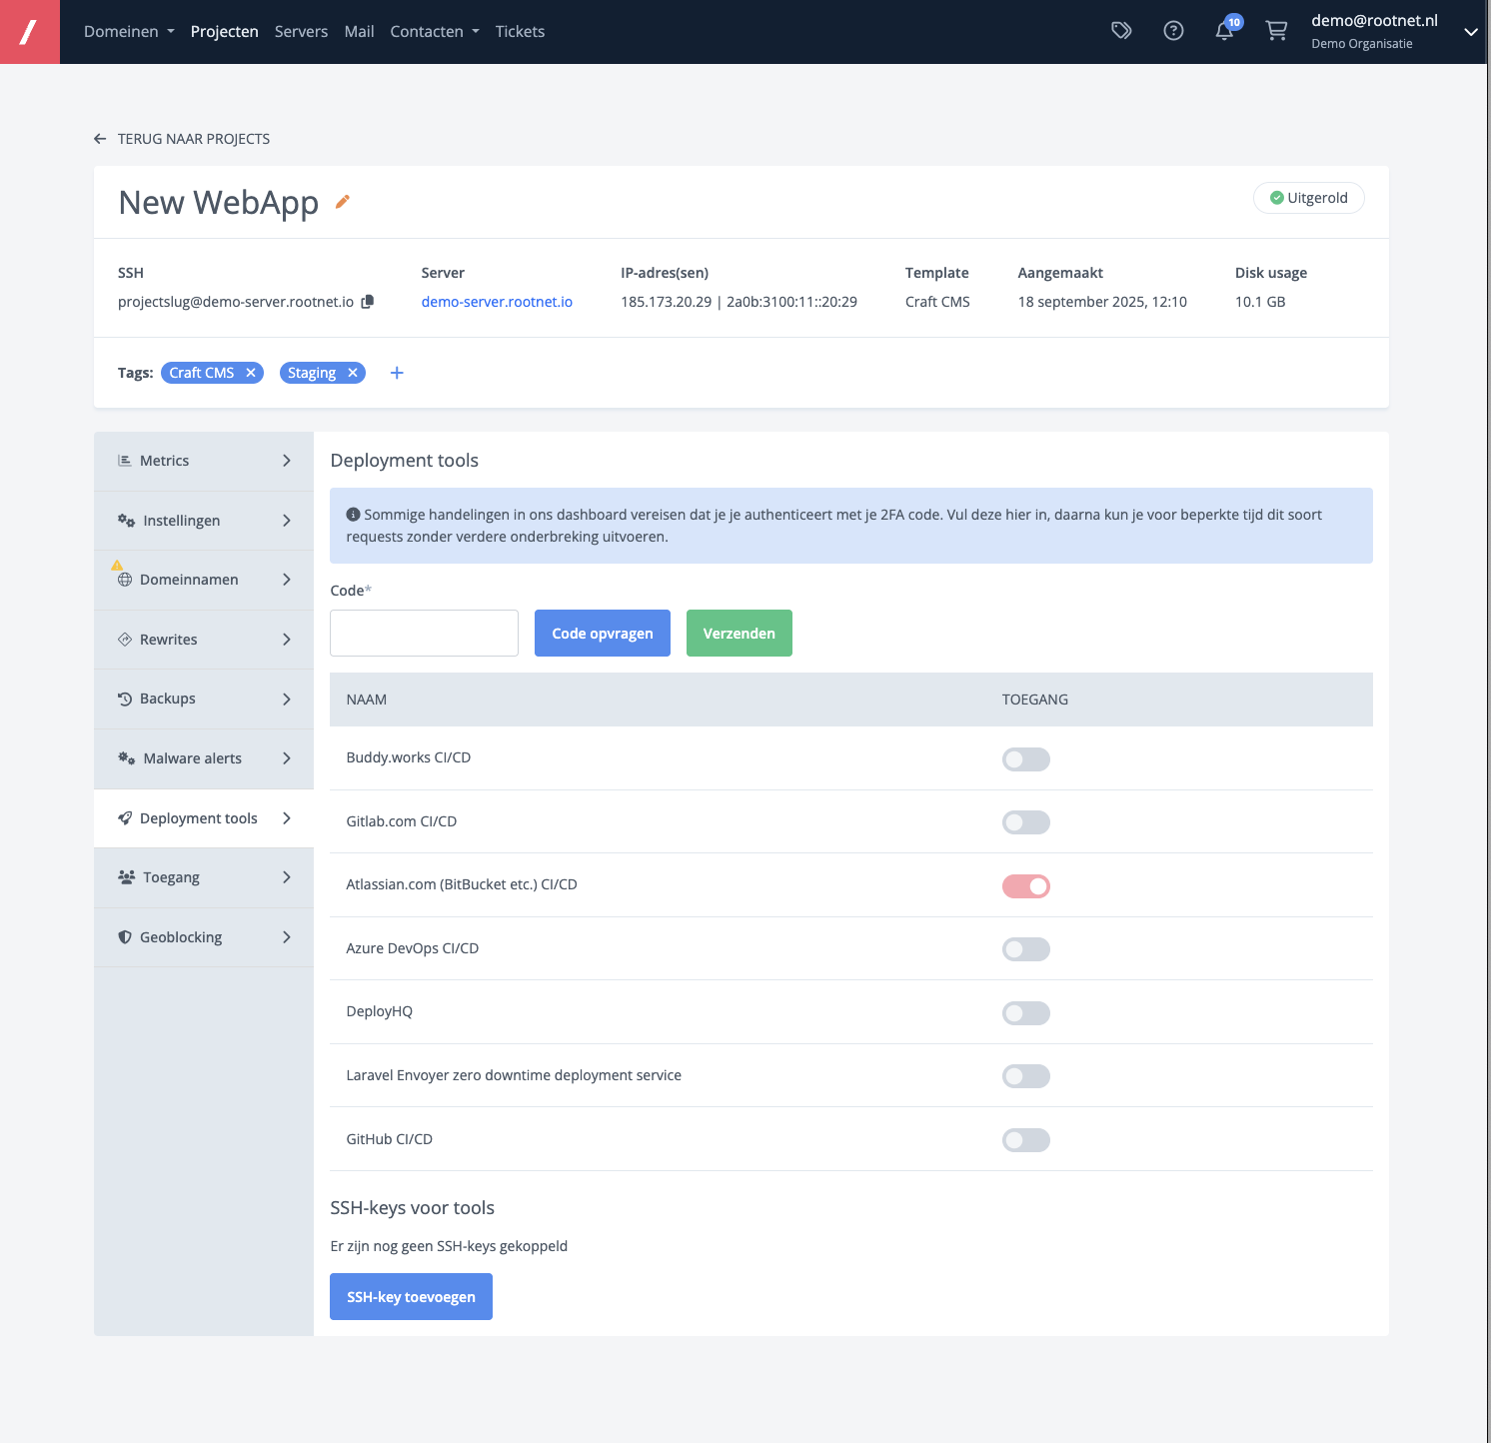The image size is (1491, 1443).
Task: Turn on GitHub CI/CD access
Action: (1025, 1140)
